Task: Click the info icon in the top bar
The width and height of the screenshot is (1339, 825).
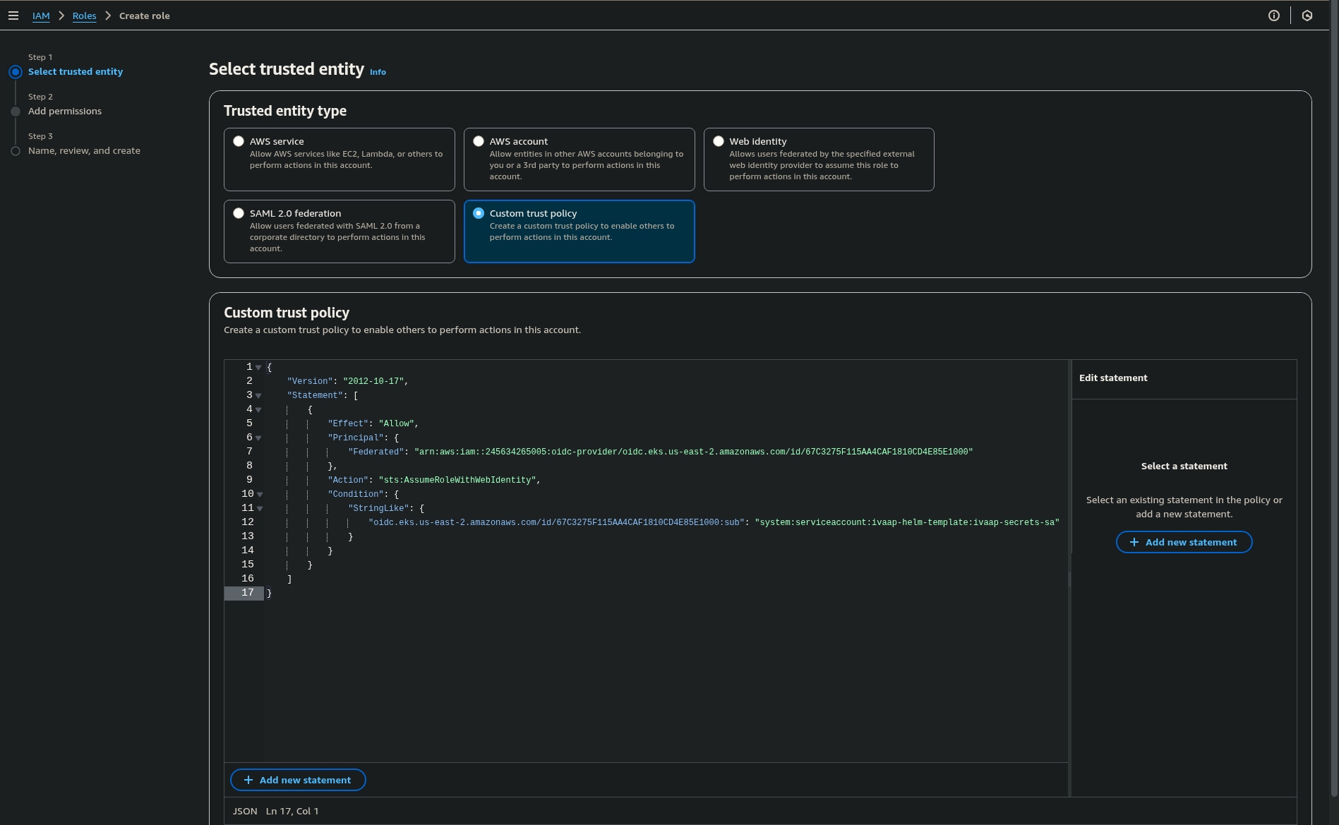Action: [1273, 15]
